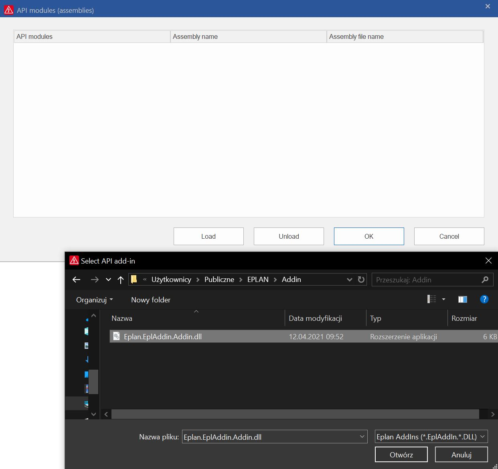This screenshot has height=469, width=498.
Task: Click the Addin breadcrumb segment
Action: (x=292, y=280)
